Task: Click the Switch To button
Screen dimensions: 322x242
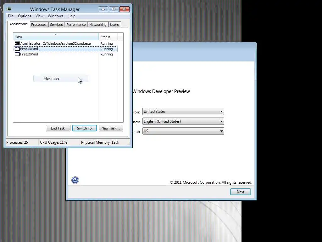Action: point(84,128)
